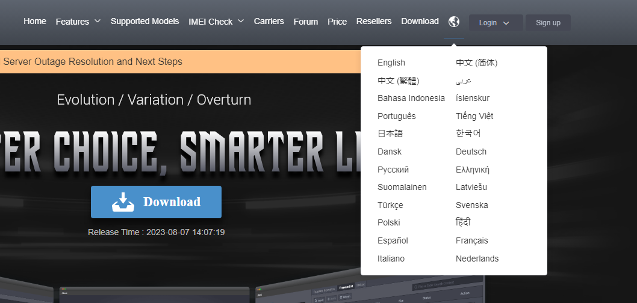Image resolution: width=637 pixels, height=303 pixels.
Task: Open the Supported Models page
Action: 144,21
